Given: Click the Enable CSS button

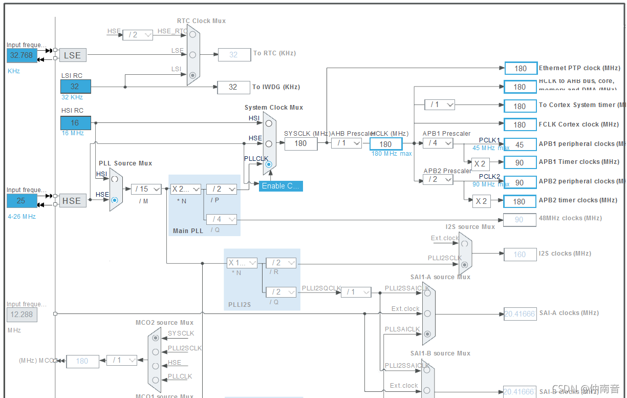Looking at the screenshot, I should pos(280,186).
